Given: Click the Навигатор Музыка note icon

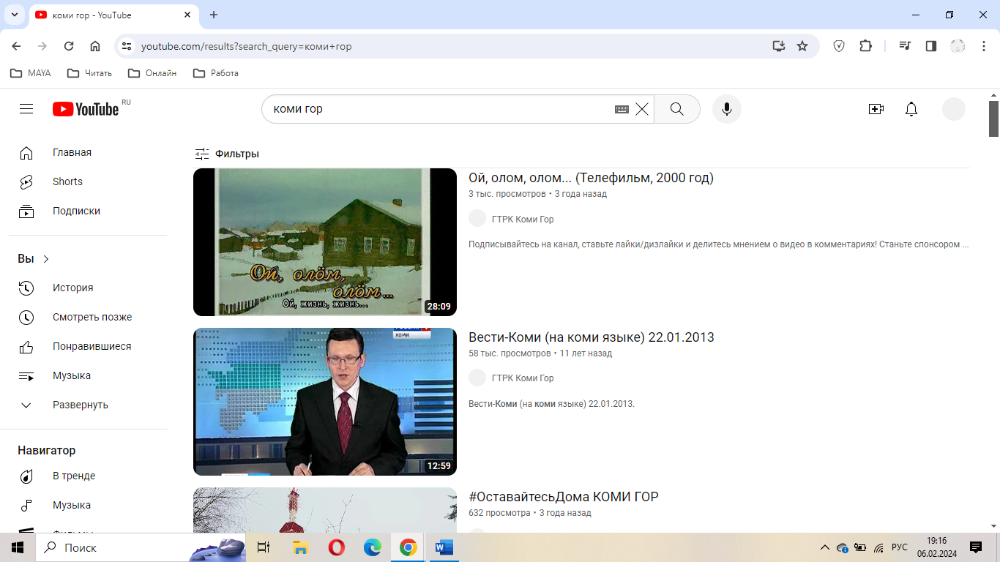Looking at the screenshot, I should tap(26, 506).
